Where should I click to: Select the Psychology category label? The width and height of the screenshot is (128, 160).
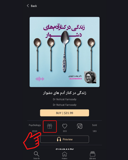point(35,125)
